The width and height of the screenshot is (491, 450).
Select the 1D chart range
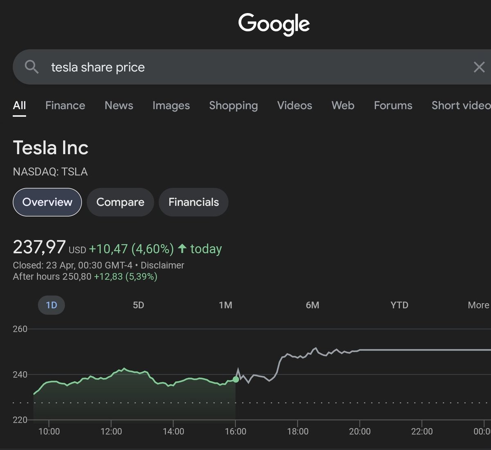52,305
